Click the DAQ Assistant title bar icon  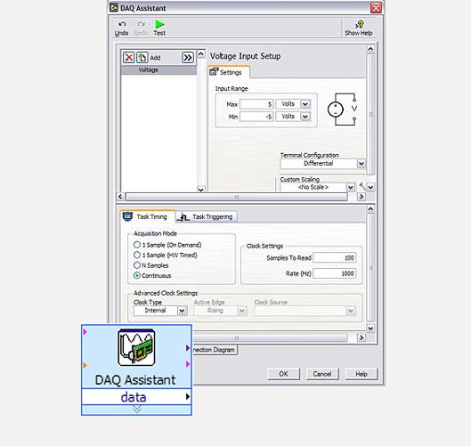[x=114, y=8]
